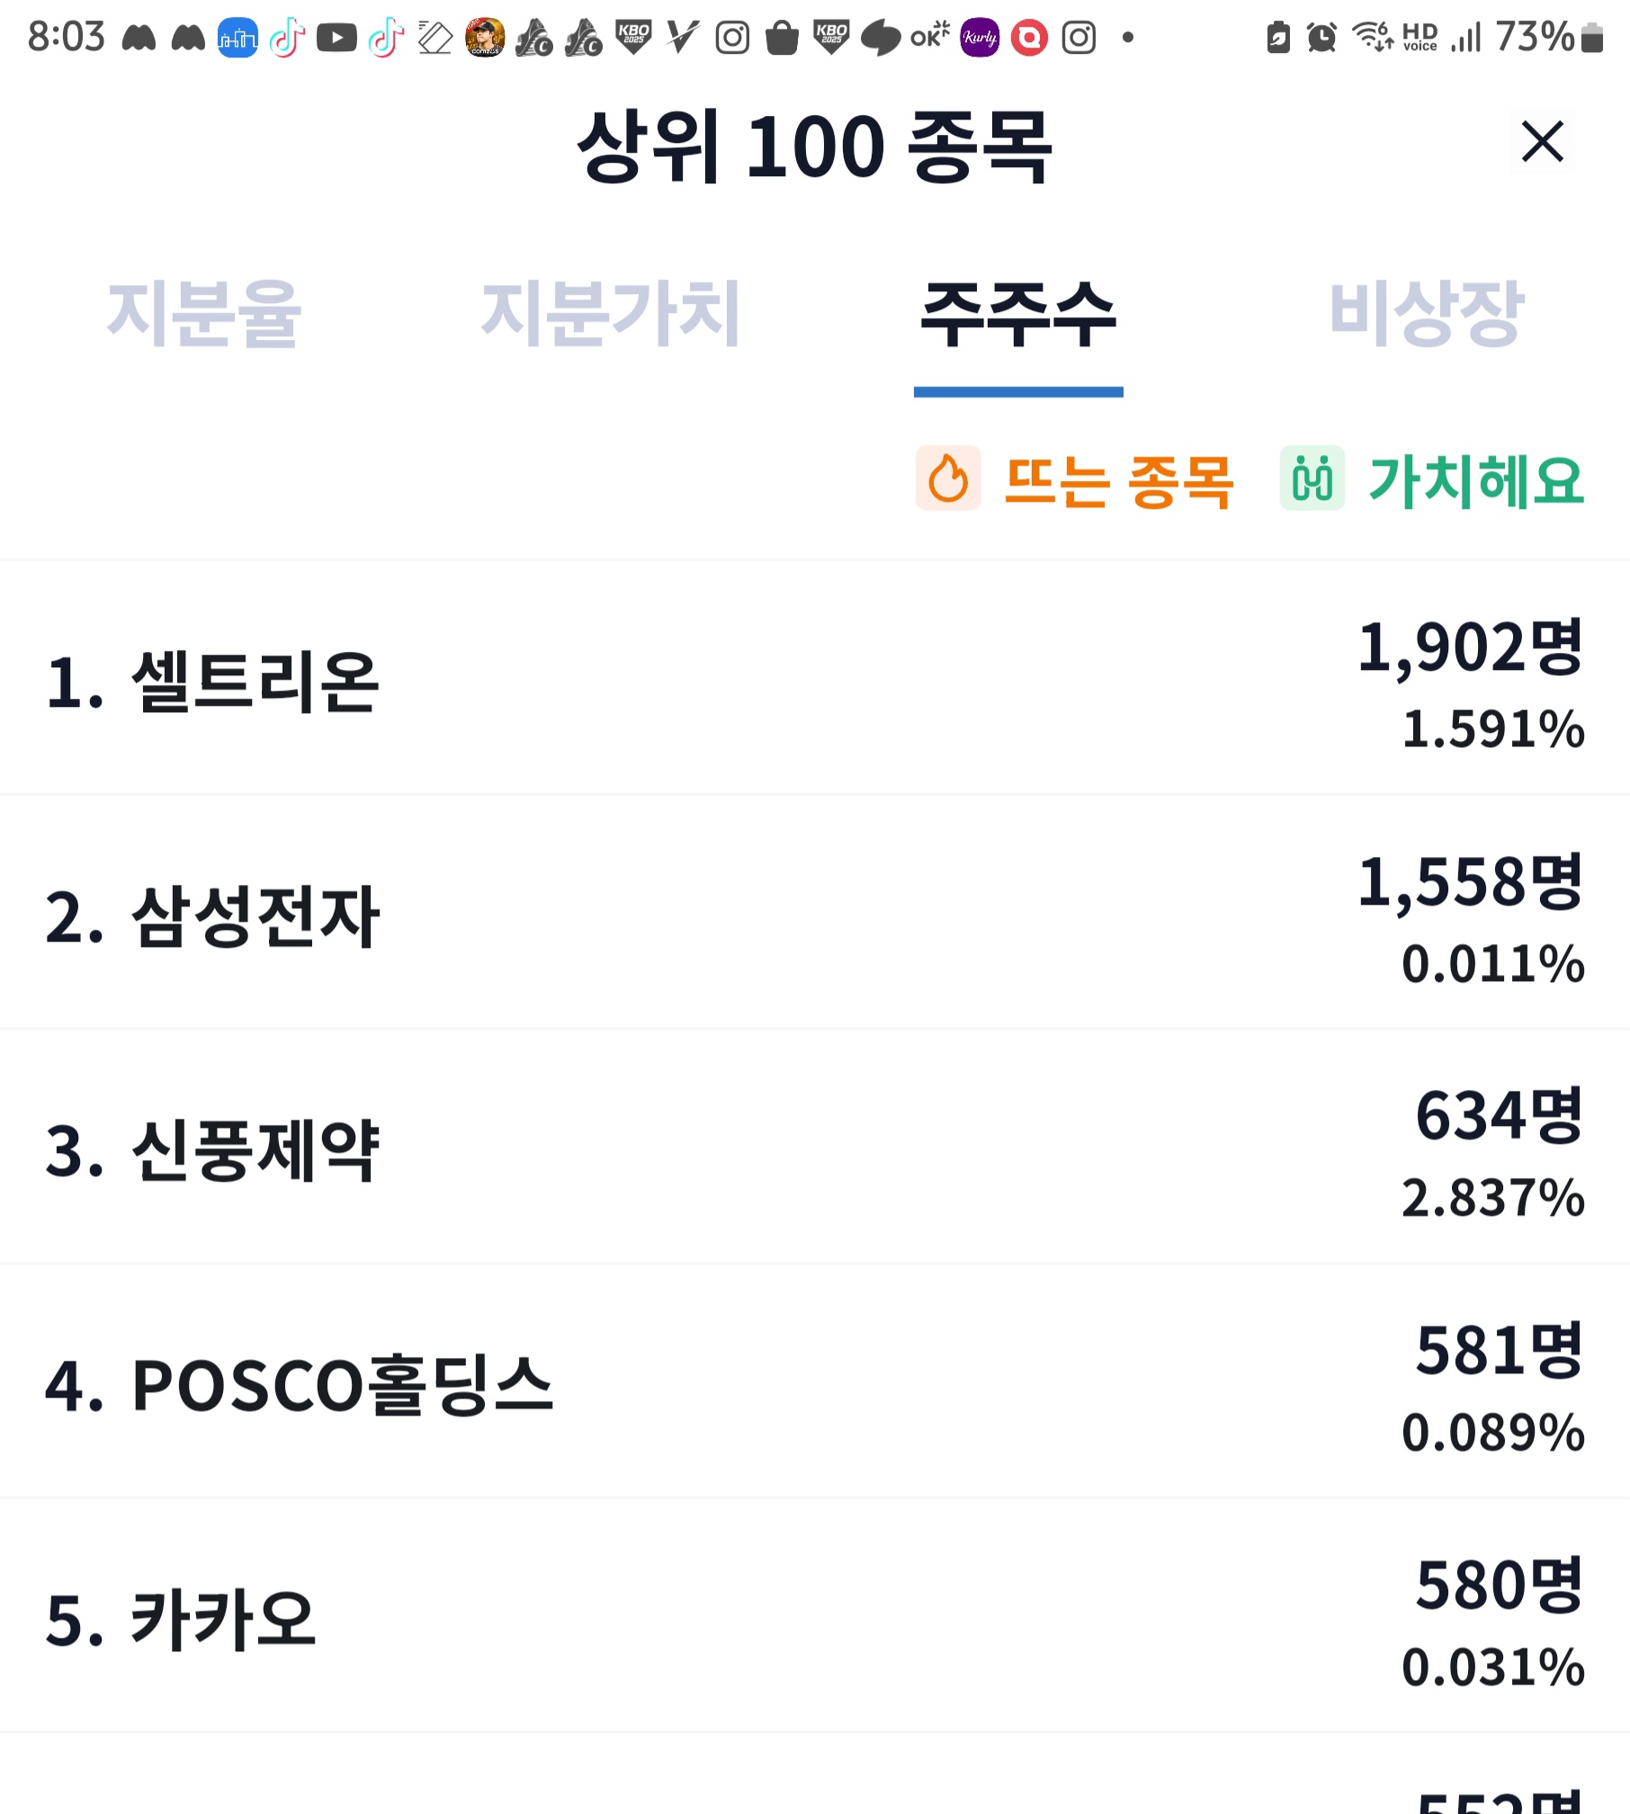This screenshot has width=1630, height=1814.
Task: Open the 뜨는 종목 link
Action: click(x=1118, y=481)
